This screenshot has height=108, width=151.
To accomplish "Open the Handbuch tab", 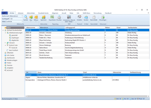I will (108, 13).
